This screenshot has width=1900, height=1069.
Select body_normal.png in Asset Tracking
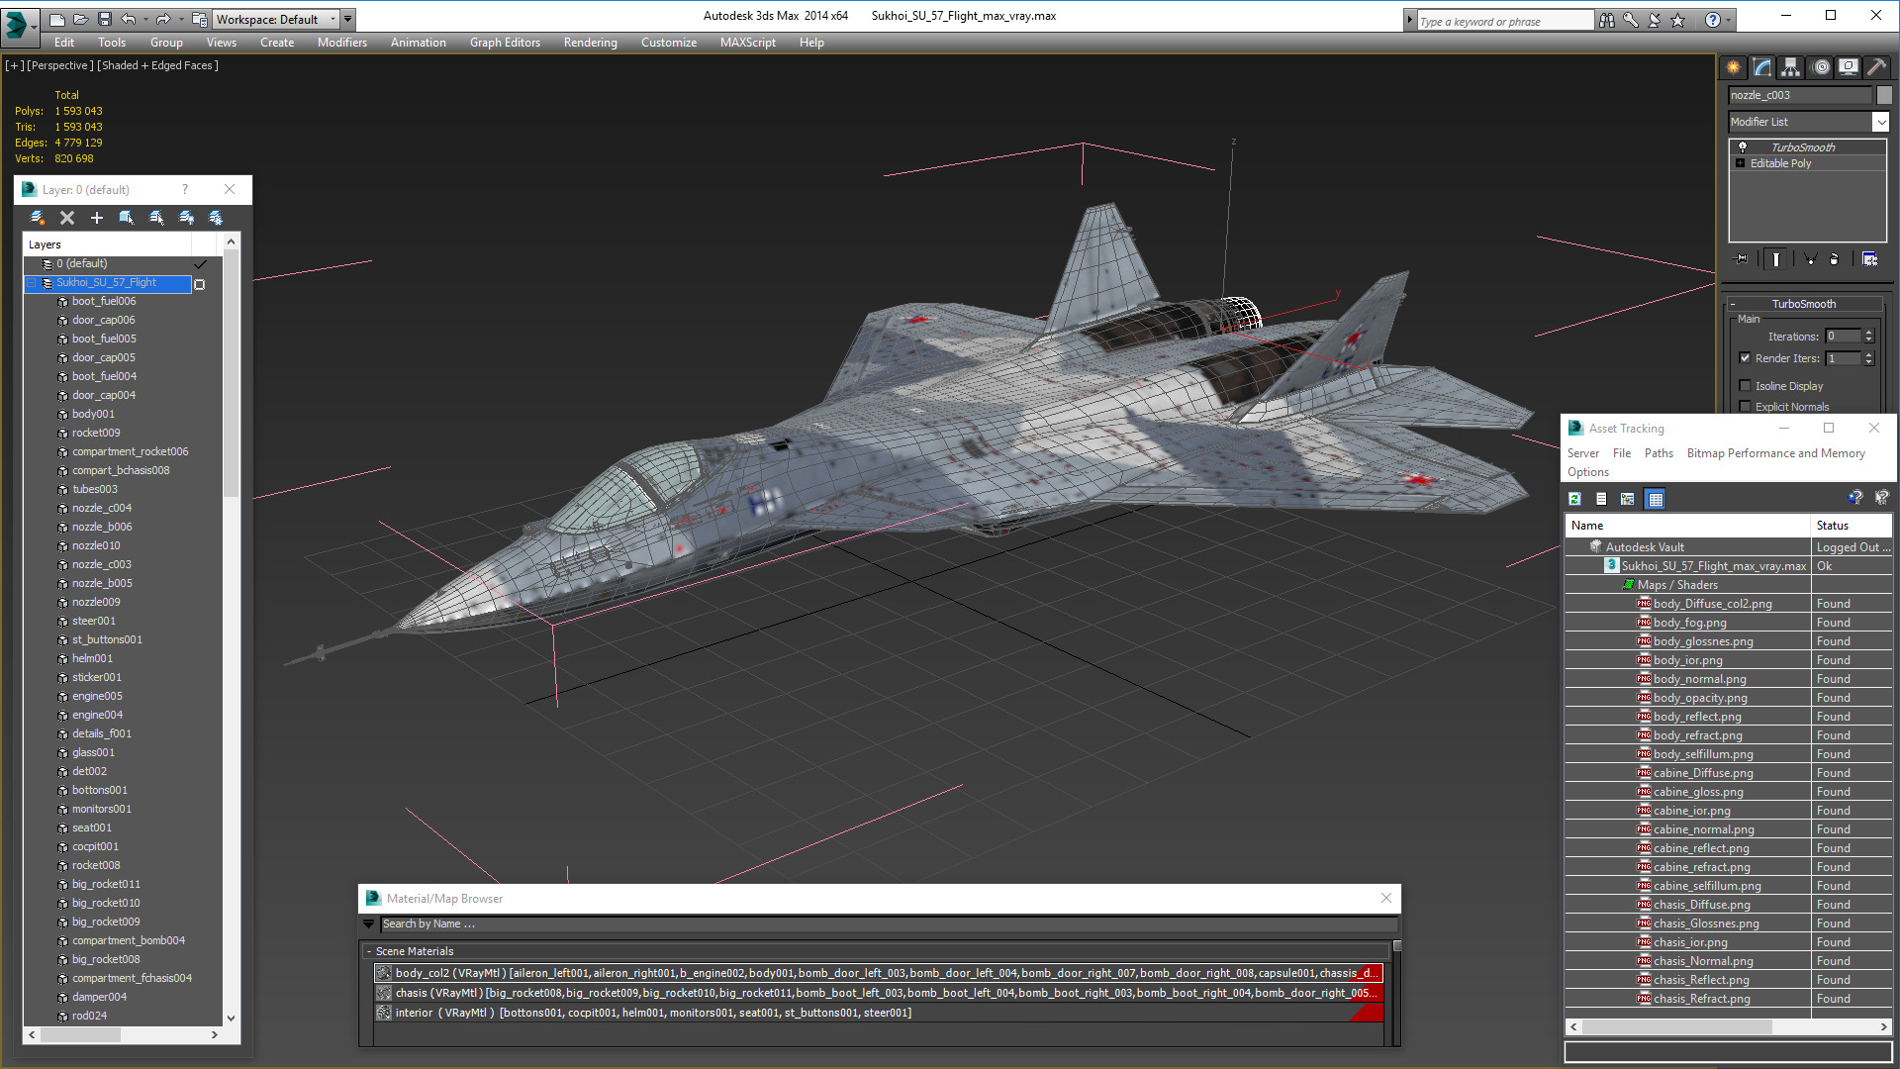pyautogui.click(x=1699, y=679)
